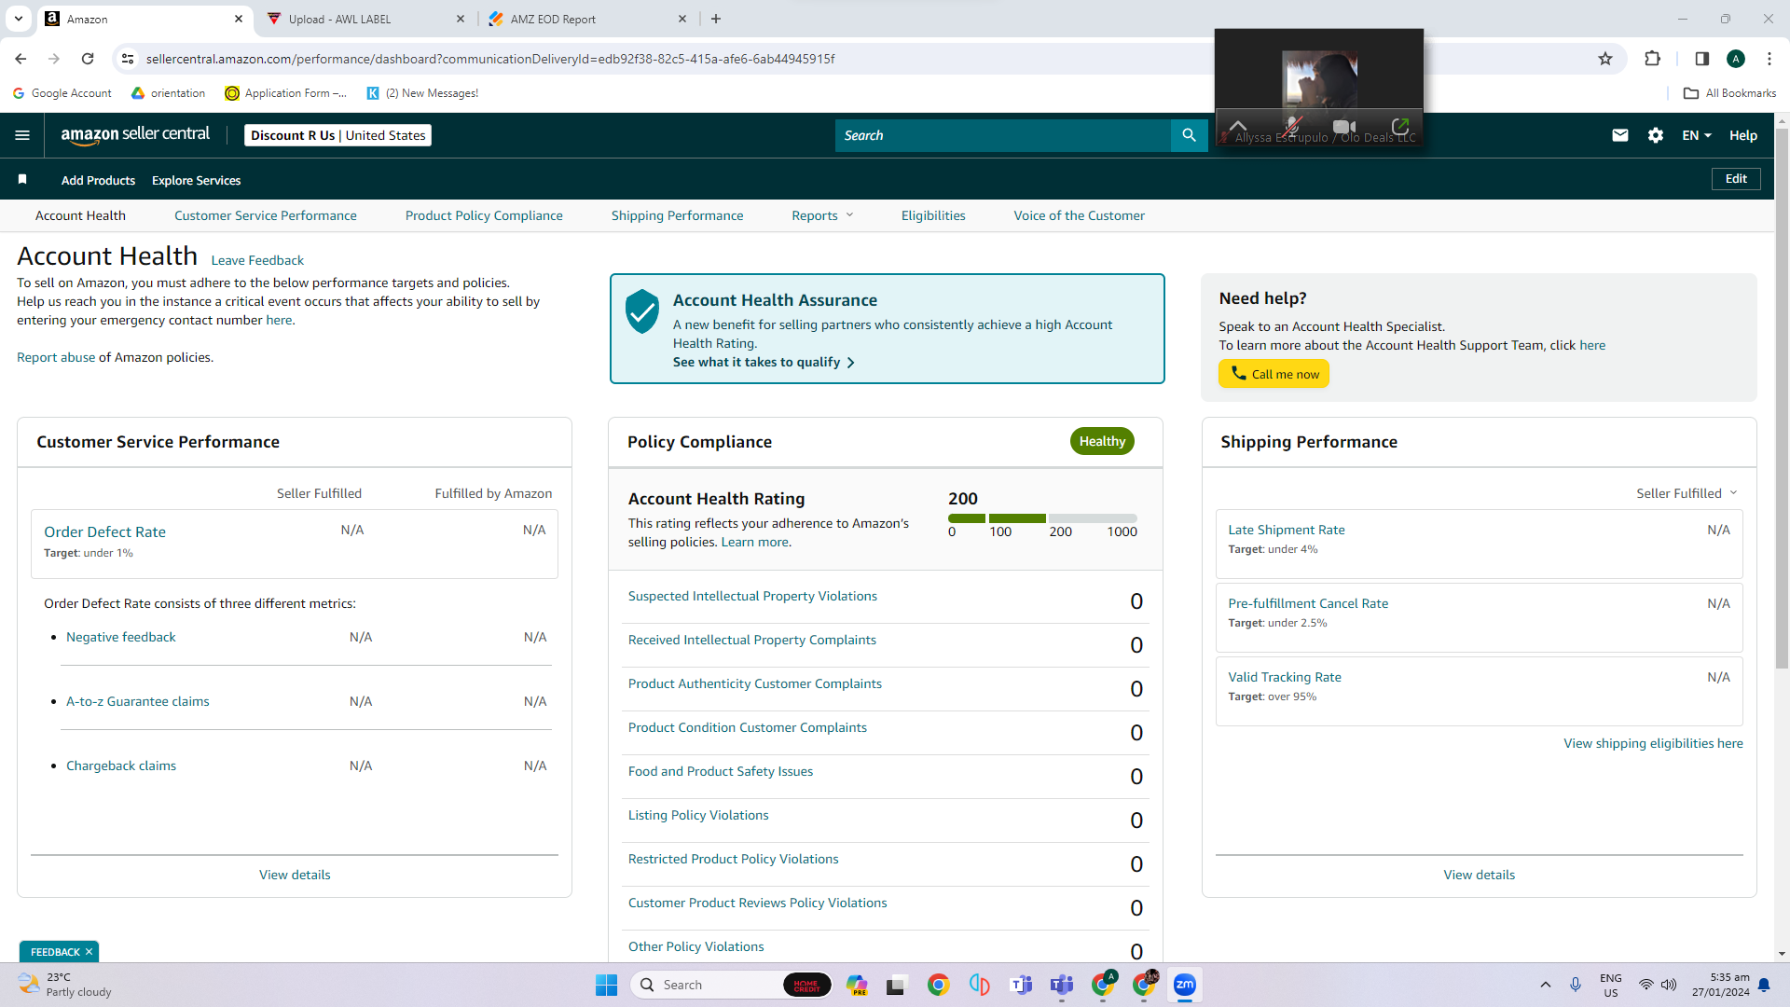Click Add Products
This screenshot has width=1790, height=1007.
pyautogui.click(x=98, y=180)
